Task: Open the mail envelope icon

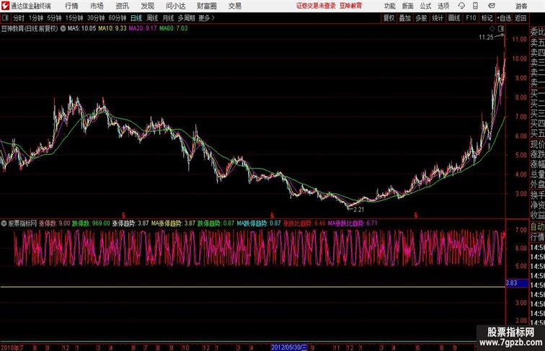Action: 492,6
